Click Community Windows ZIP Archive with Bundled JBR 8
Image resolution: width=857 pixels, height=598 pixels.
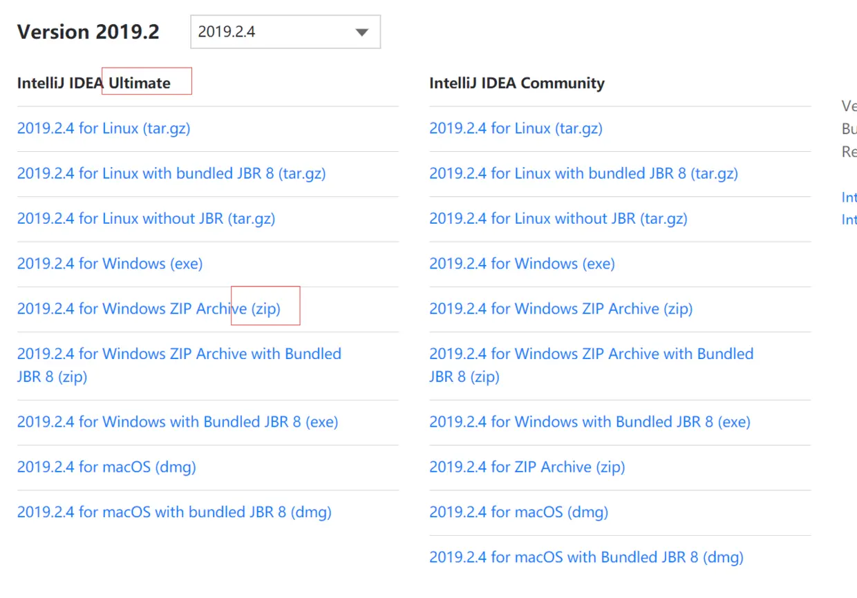pyautogui.click(x=591, y=365)
